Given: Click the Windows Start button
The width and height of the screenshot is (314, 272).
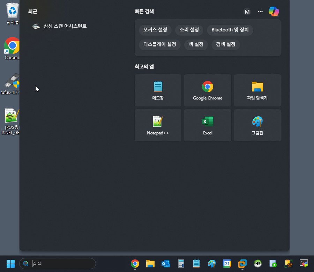Looking at the screenshot, I should [10, 264].
